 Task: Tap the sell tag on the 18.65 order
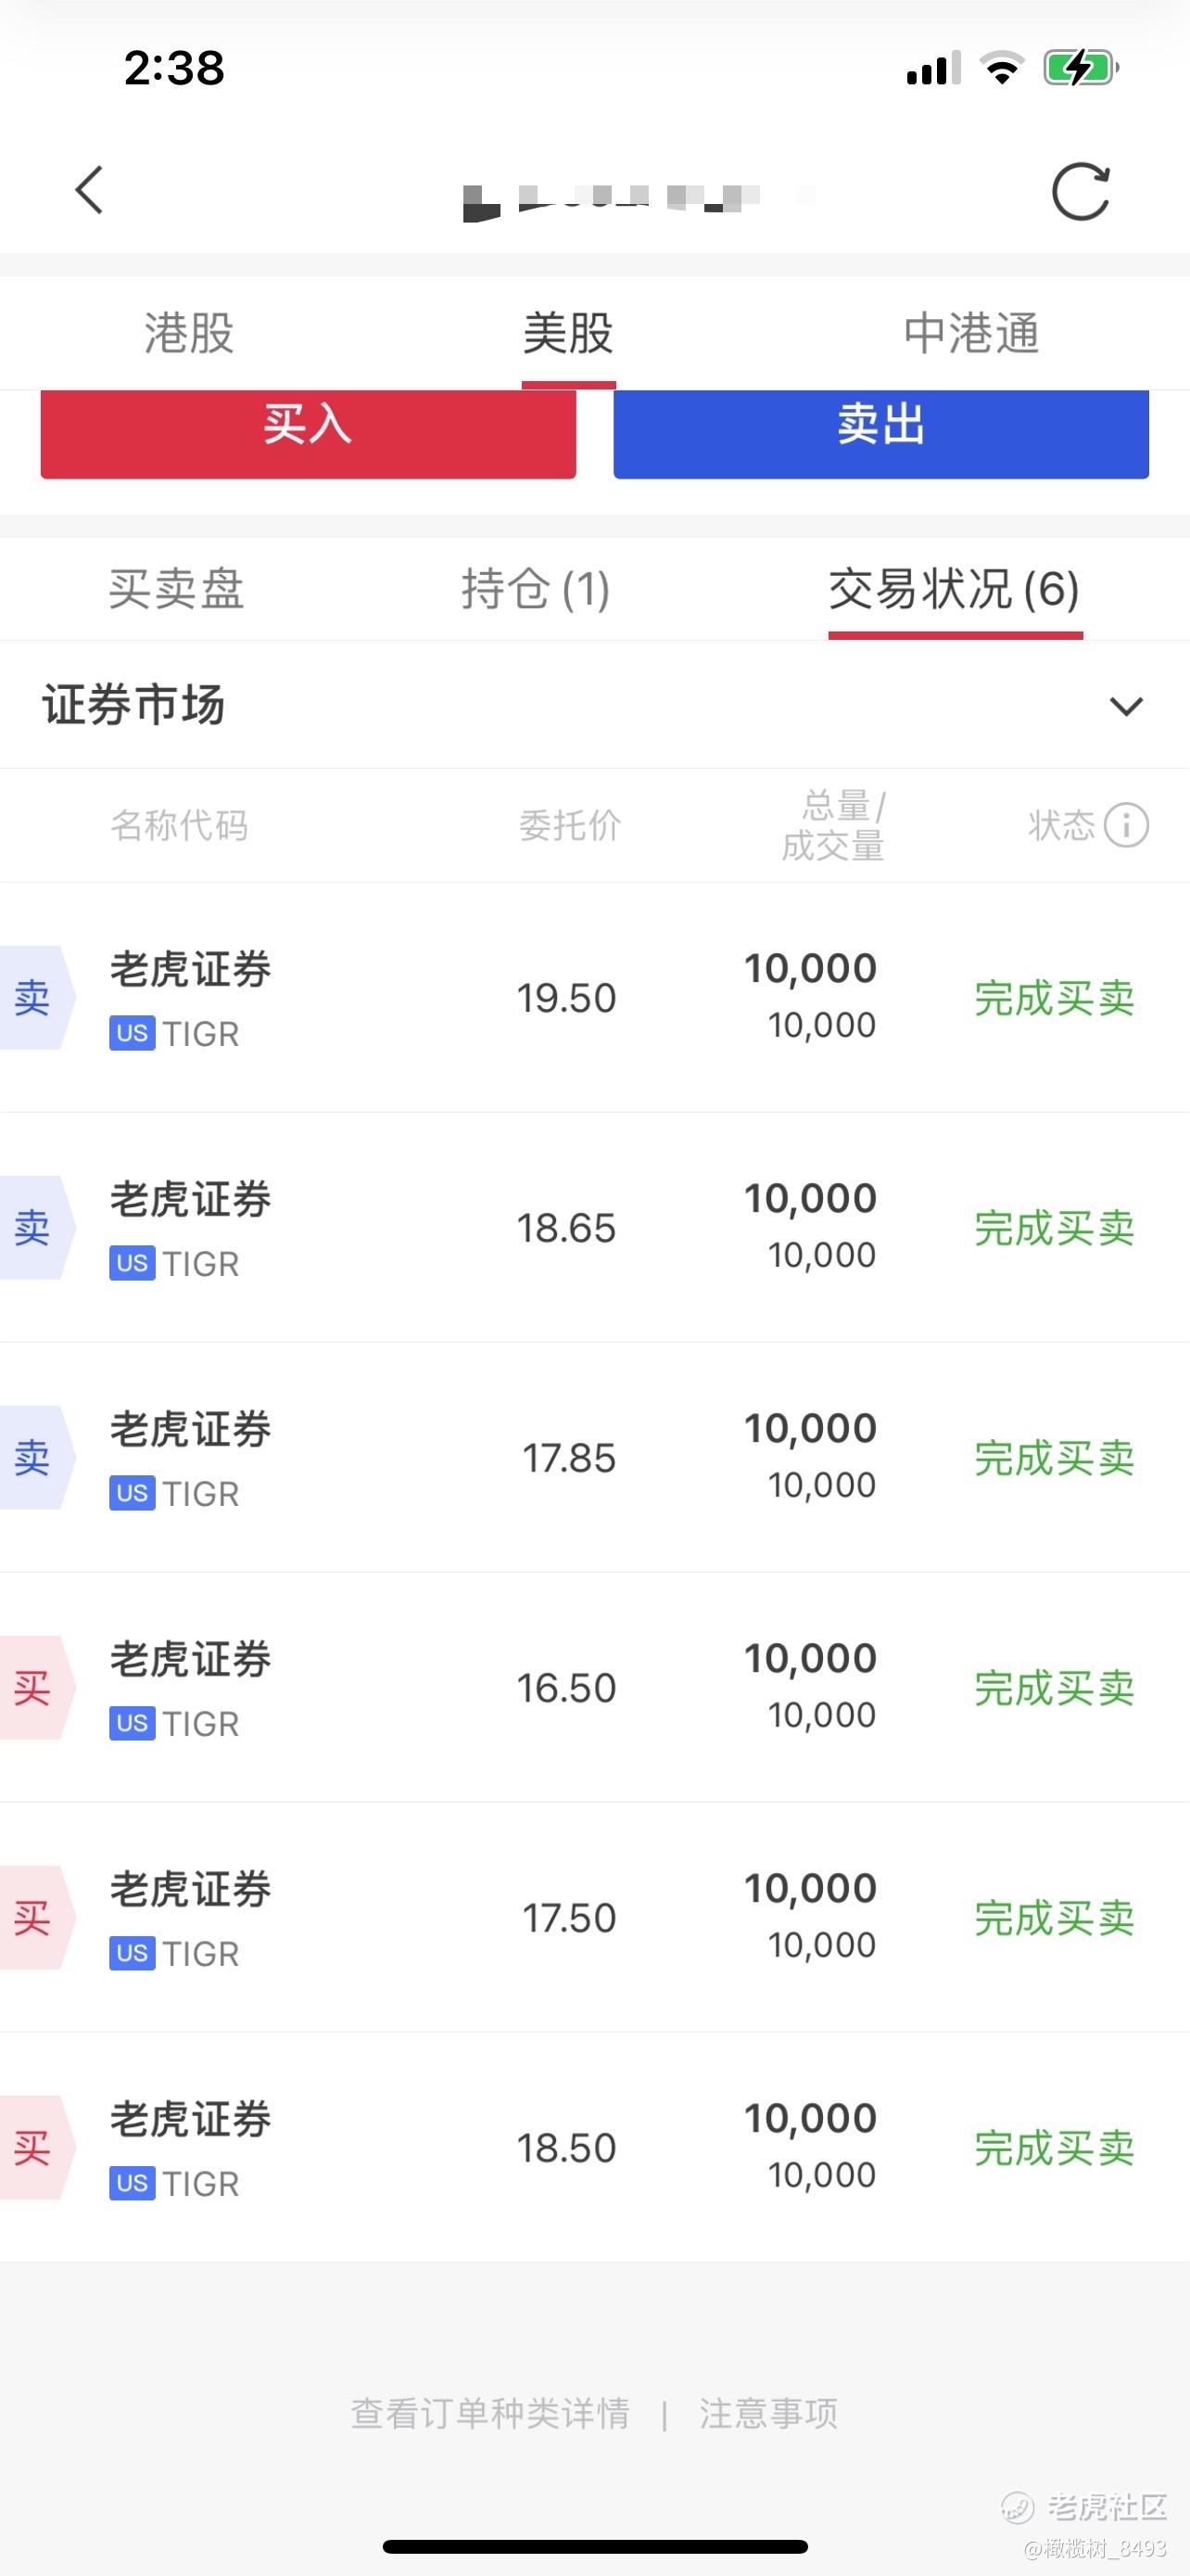click(x=37, y=1227)
